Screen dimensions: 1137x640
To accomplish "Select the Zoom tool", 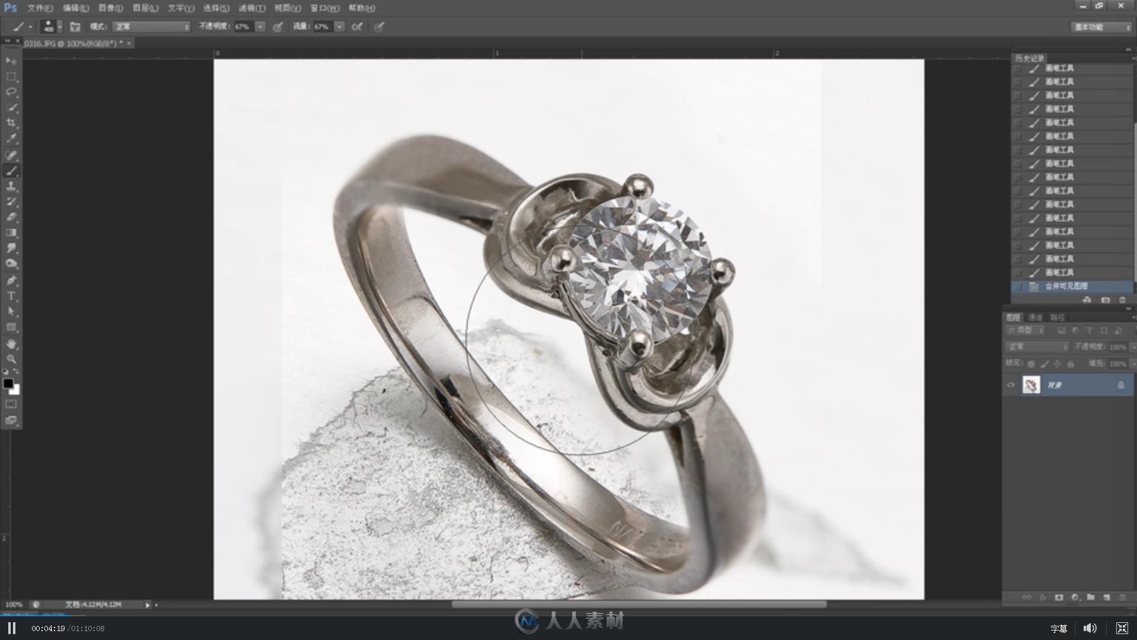I will tap(11, 359).
